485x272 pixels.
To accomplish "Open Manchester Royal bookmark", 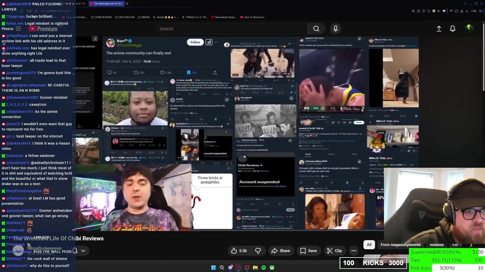I will tap(223, 17).
